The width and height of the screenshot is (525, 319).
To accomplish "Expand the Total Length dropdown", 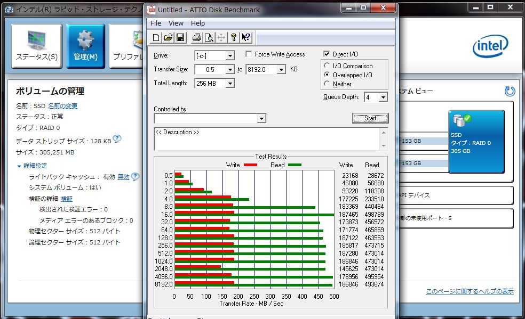I will pyautogui.click(x=230, y=84).
